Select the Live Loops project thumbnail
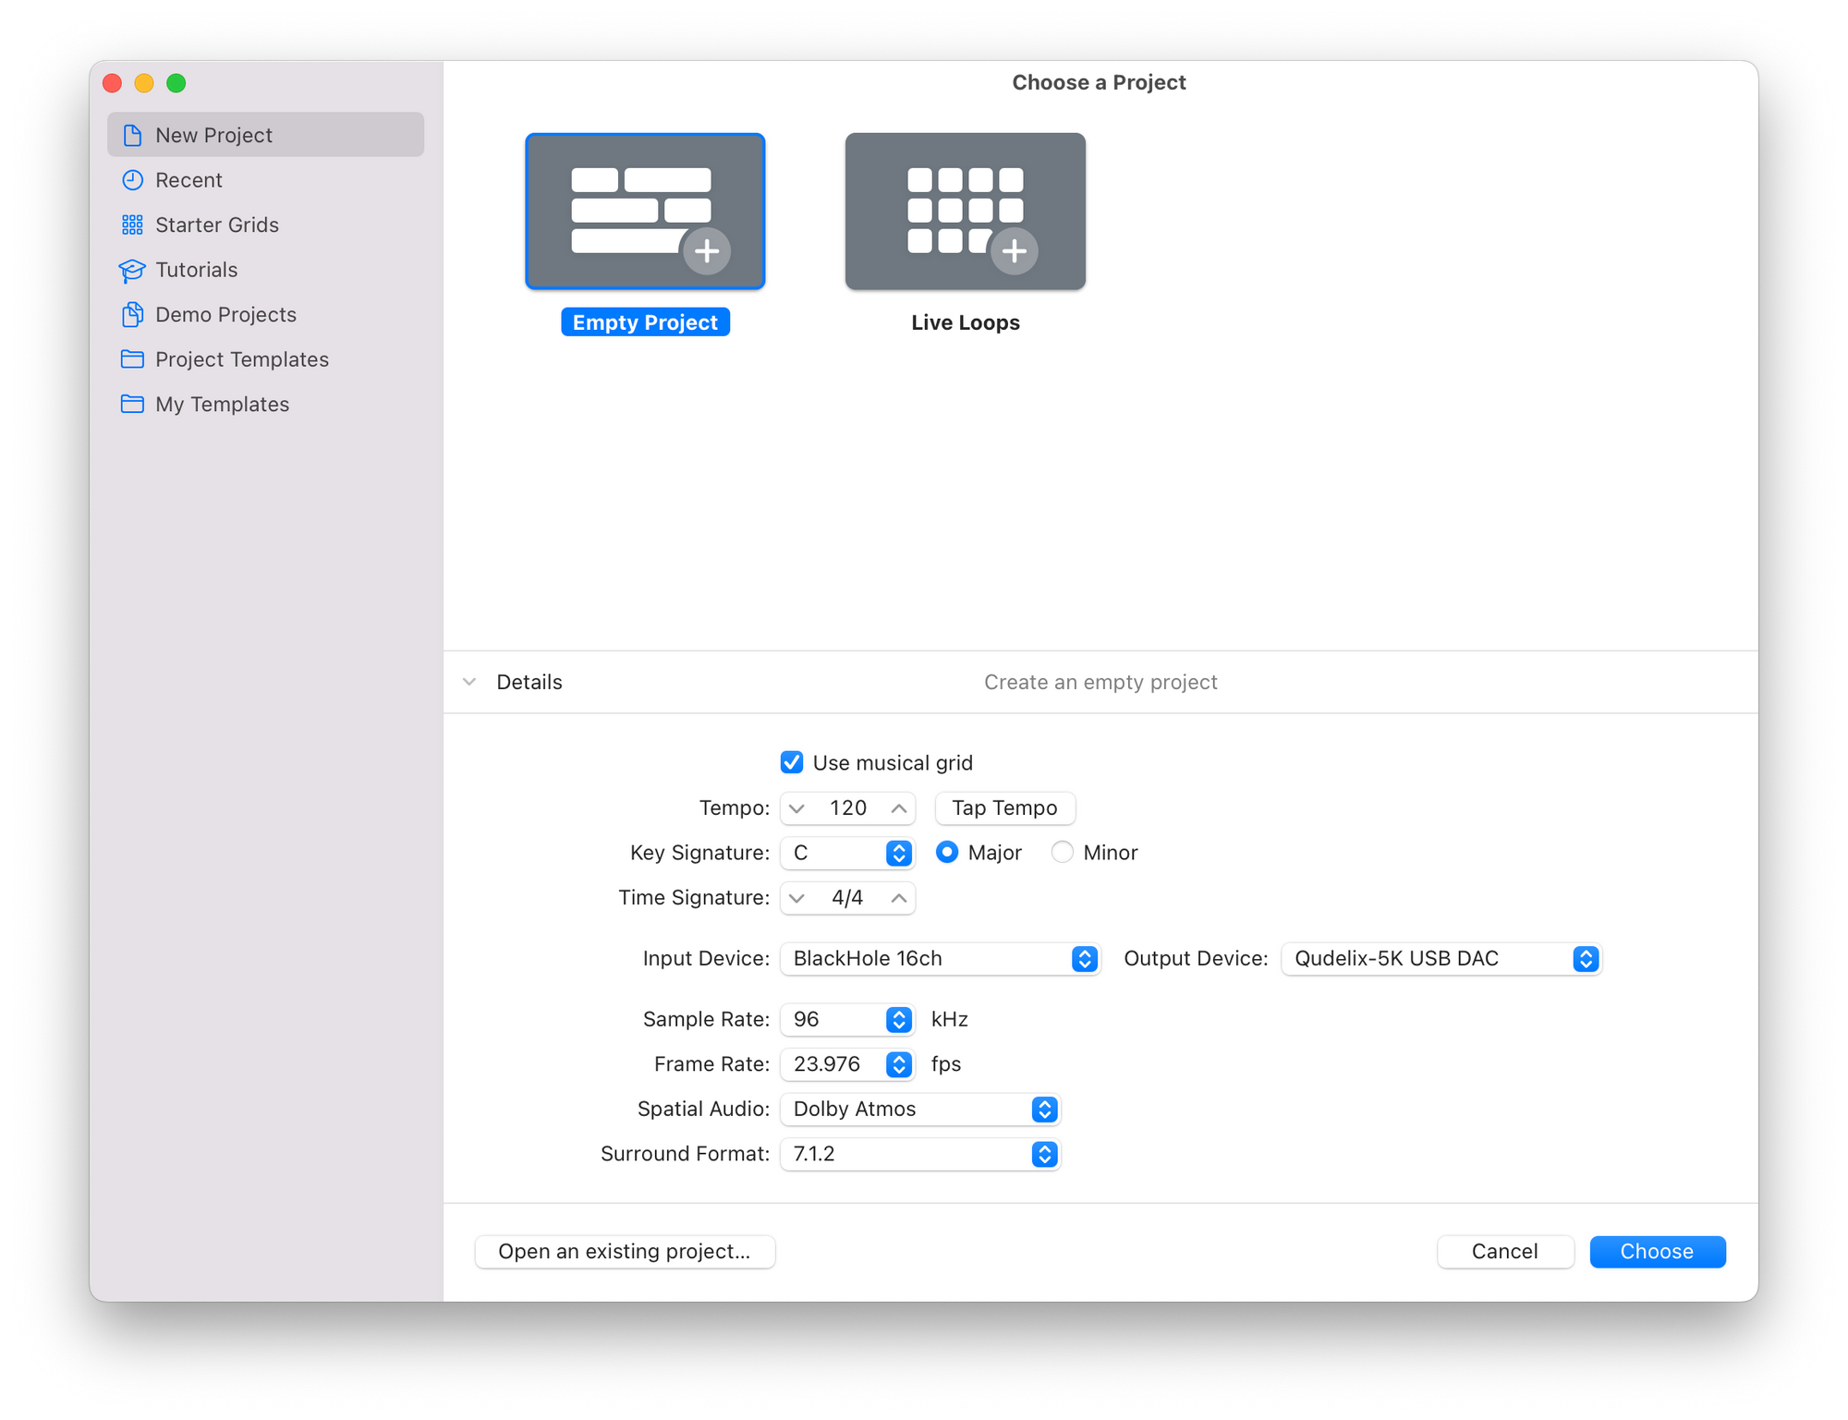 click(x=965, y=212)
